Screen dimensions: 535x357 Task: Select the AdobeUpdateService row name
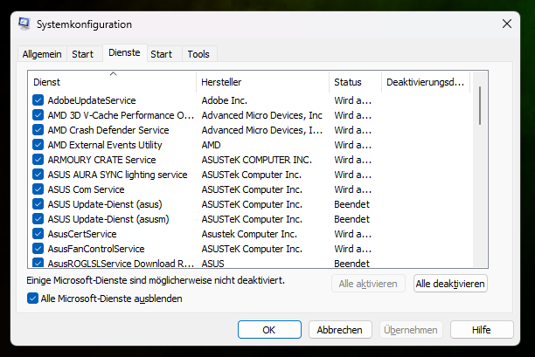(x=92, y=100)
